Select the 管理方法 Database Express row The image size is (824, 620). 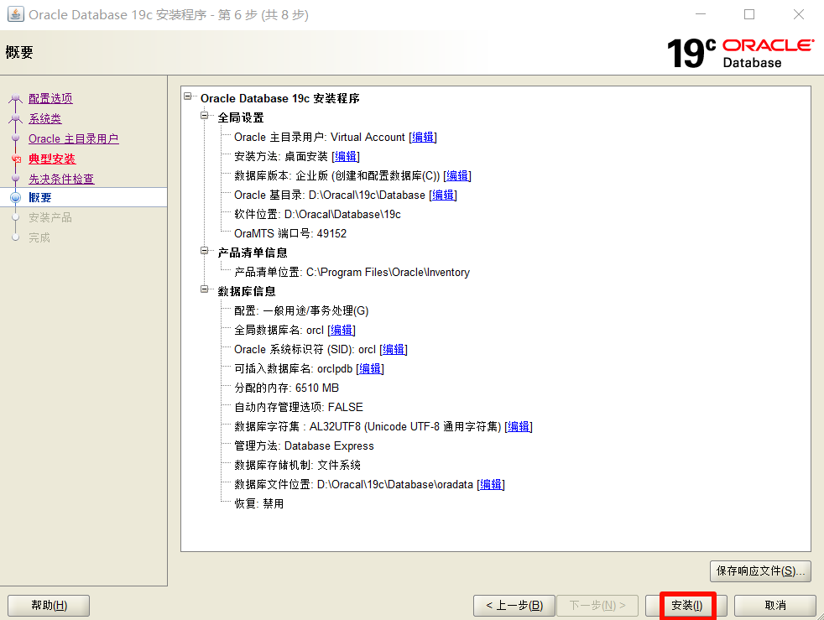click(304, 445)
